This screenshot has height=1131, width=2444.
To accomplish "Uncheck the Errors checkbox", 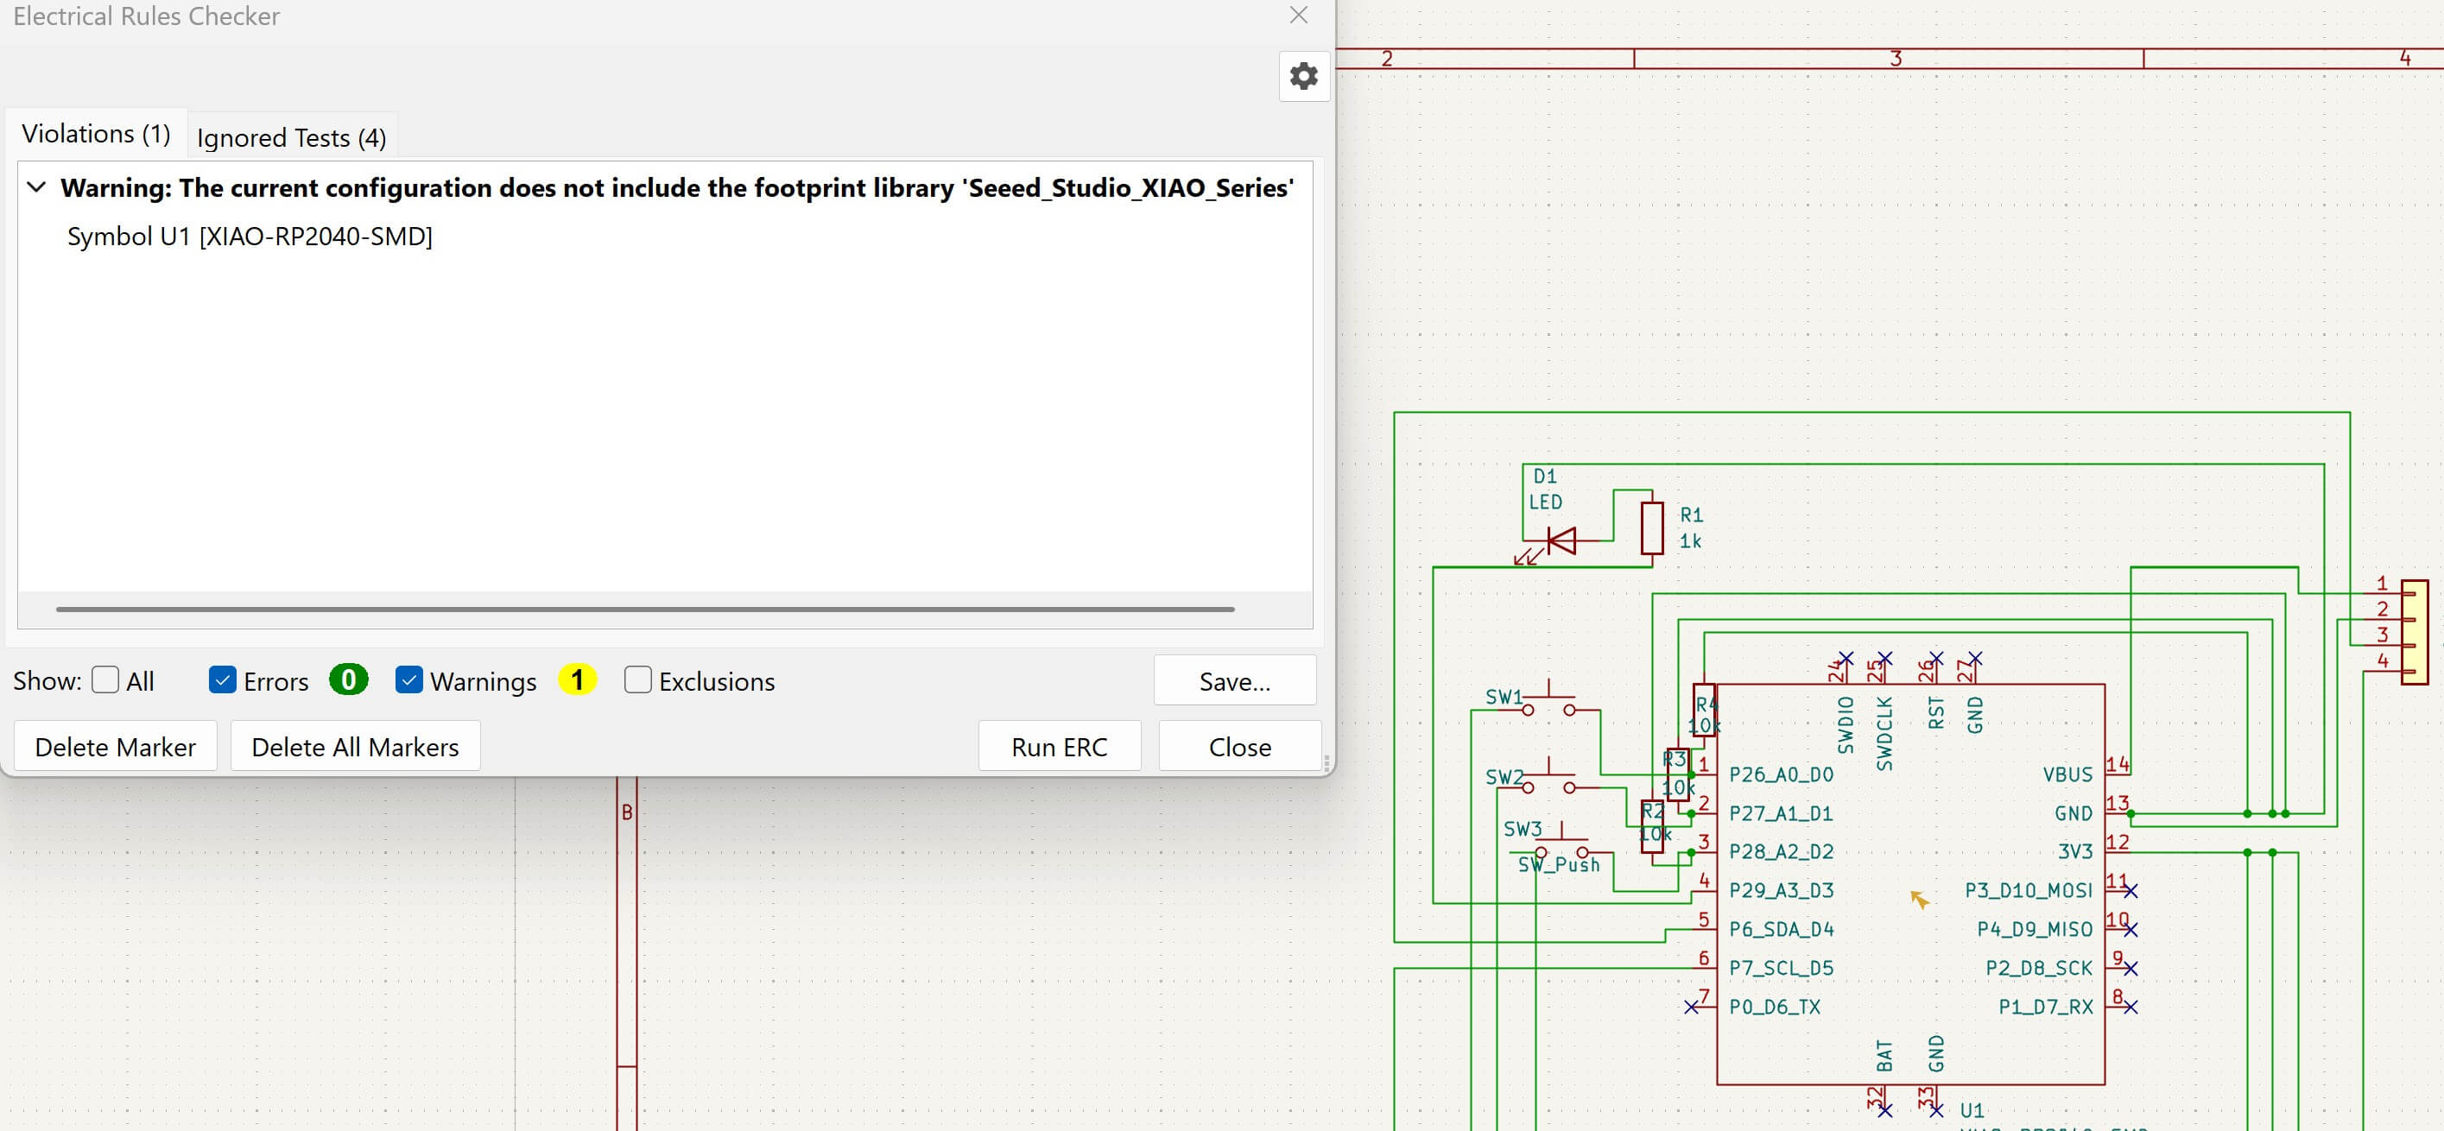I will coord(222,679).
